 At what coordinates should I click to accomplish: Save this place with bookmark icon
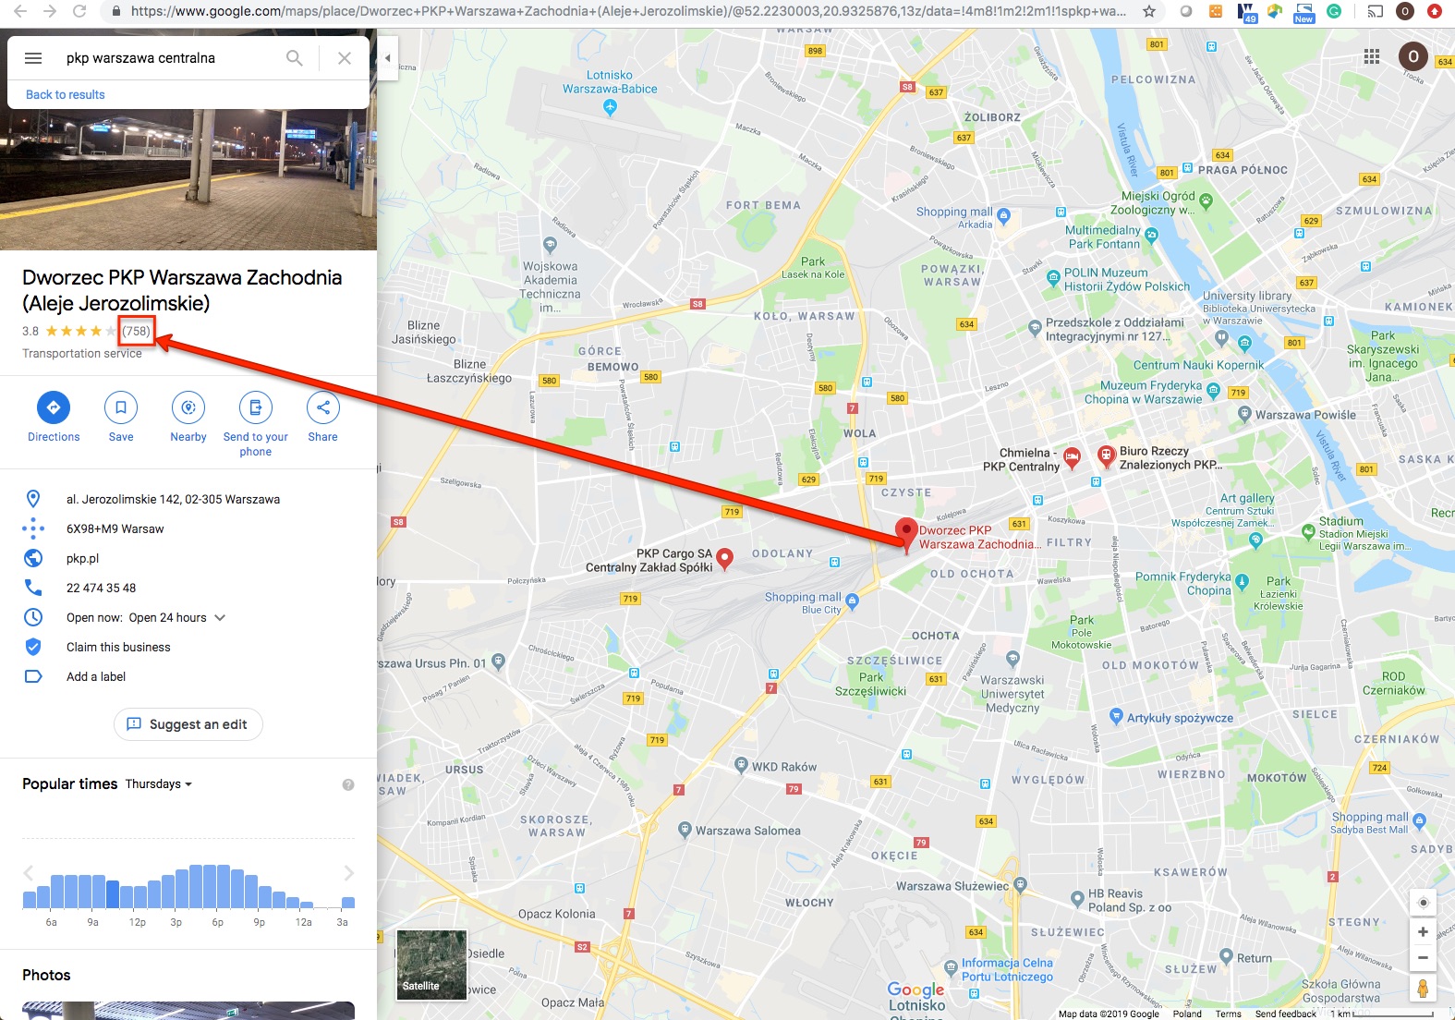point(121,407)
